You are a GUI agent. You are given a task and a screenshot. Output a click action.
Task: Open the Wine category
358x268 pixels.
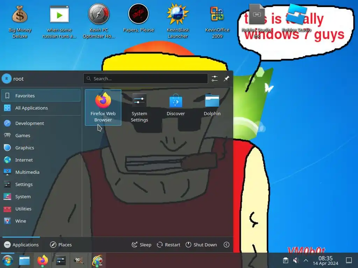click(41, 221)
